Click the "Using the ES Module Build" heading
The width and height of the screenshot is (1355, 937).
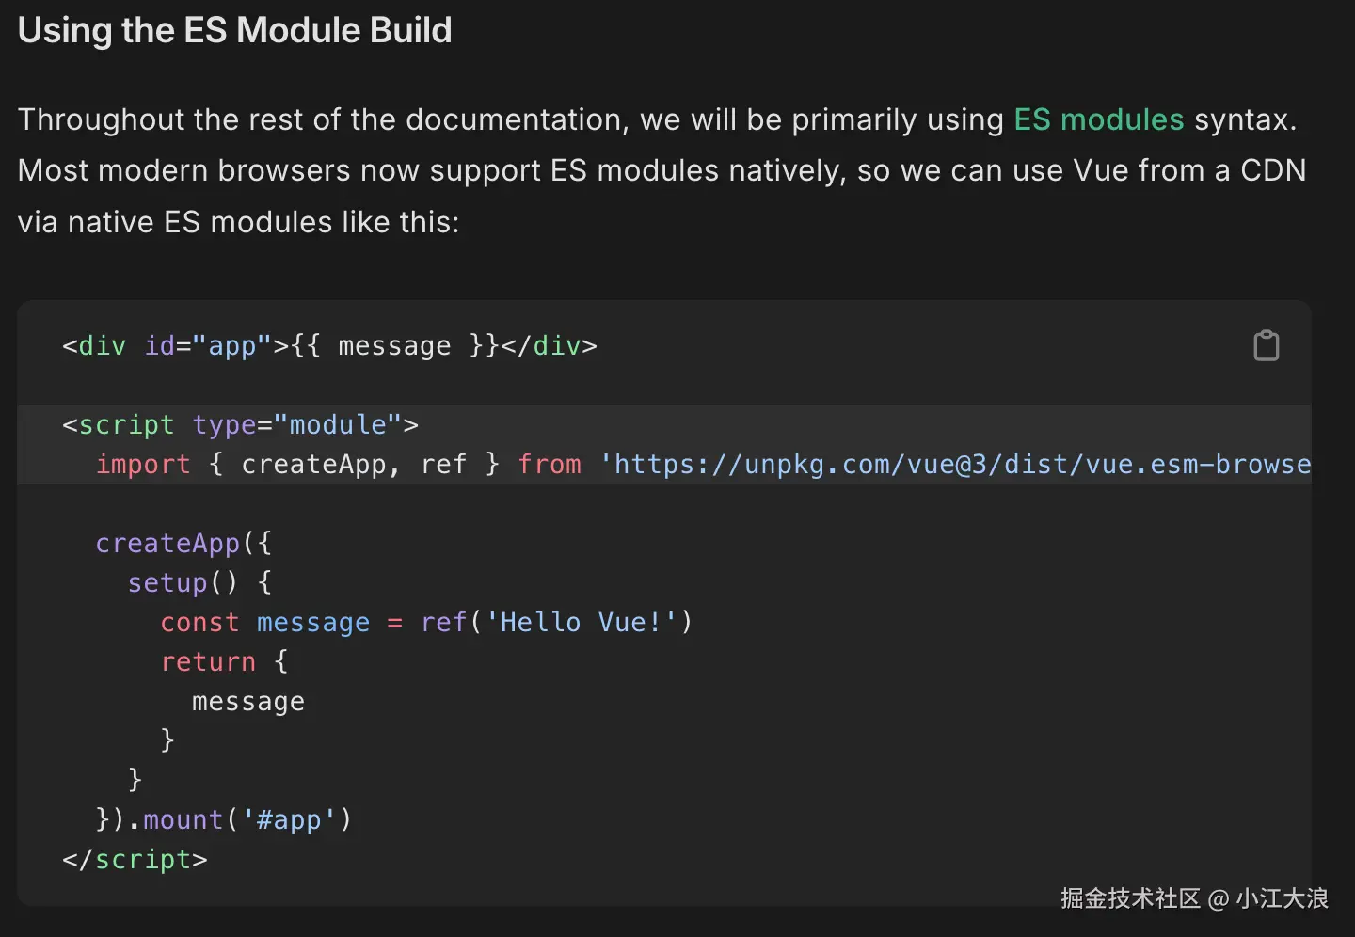(x=235, y=30)
